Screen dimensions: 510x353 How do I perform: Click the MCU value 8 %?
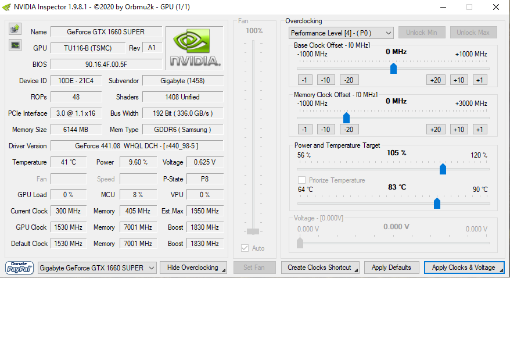[x=138, y=194]
